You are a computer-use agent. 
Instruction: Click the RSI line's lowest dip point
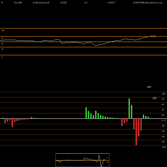(x=96, y=45)
